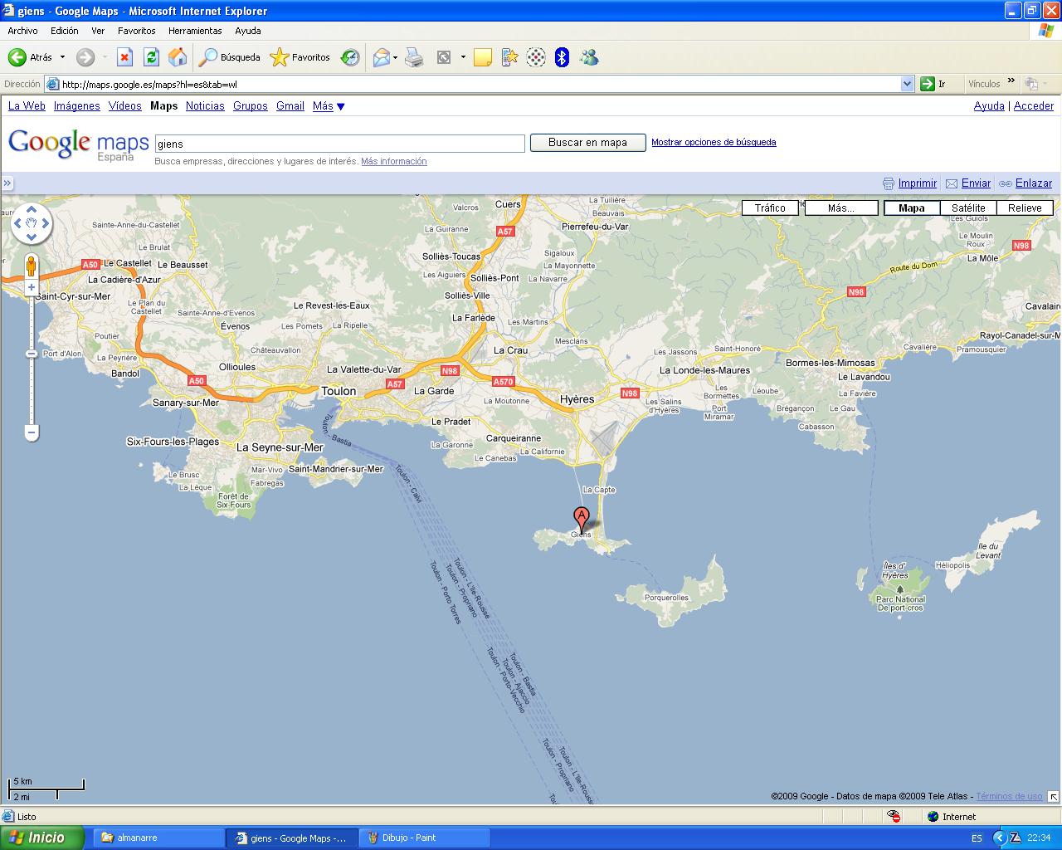The width and height of the screenshot is (1062, 850).
Task: Click the Acceder sign-in link
Action: [x=1034, y=106]
